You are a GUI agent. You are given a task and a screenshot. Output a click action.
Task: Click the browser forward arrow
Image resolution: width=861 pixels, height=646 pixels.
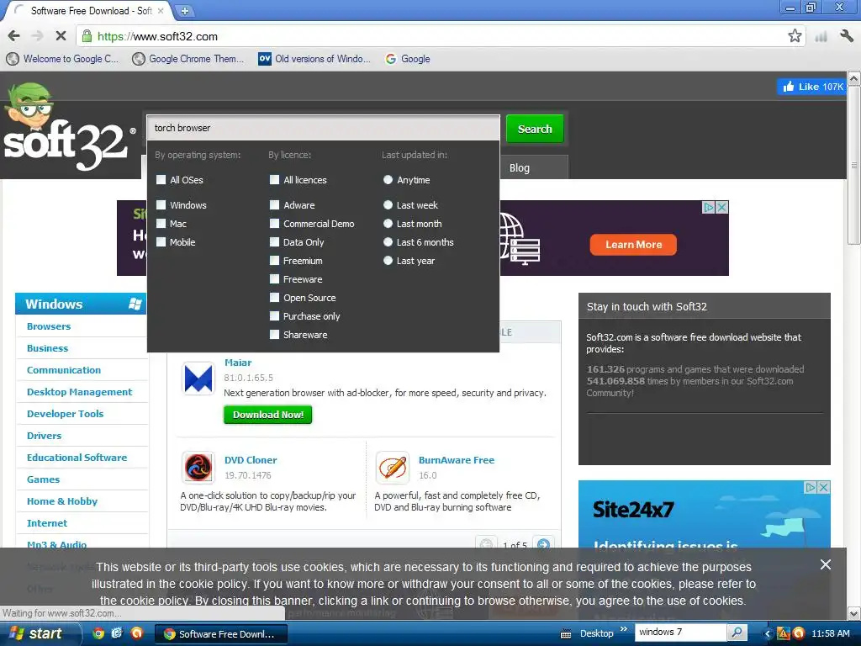(37, 36)
